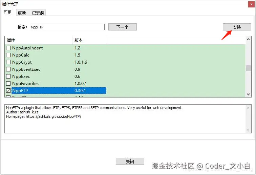Select the highlighted NppFTP row name
This screenshot has height=175, width=256.
[20, 91]
